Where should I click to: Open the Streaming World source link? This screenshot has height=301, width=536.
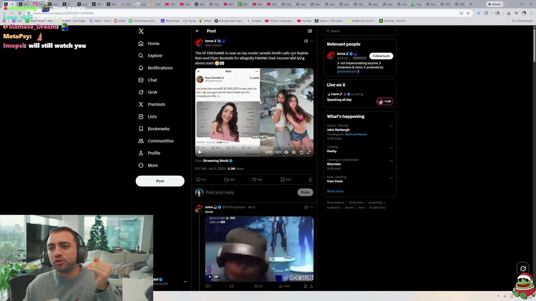point(216,161)
